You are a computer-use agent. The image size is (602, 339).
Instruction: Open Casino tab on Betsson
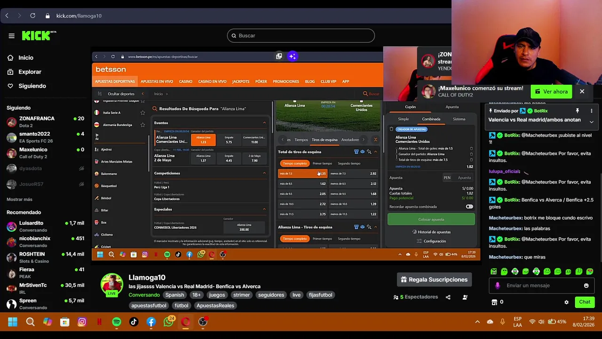(x=185, y=81)
